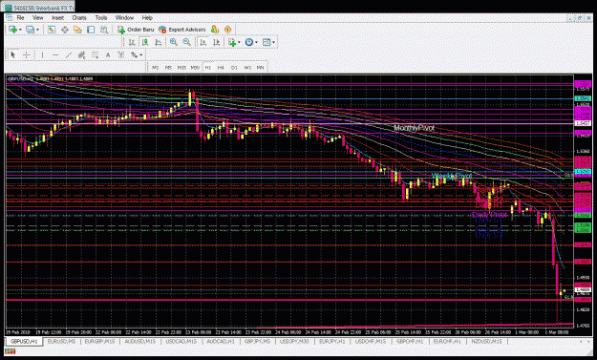Screen dimensions: 597x360
Task: Expand the Profiles dropdown arrow
Action: (37, 30)
